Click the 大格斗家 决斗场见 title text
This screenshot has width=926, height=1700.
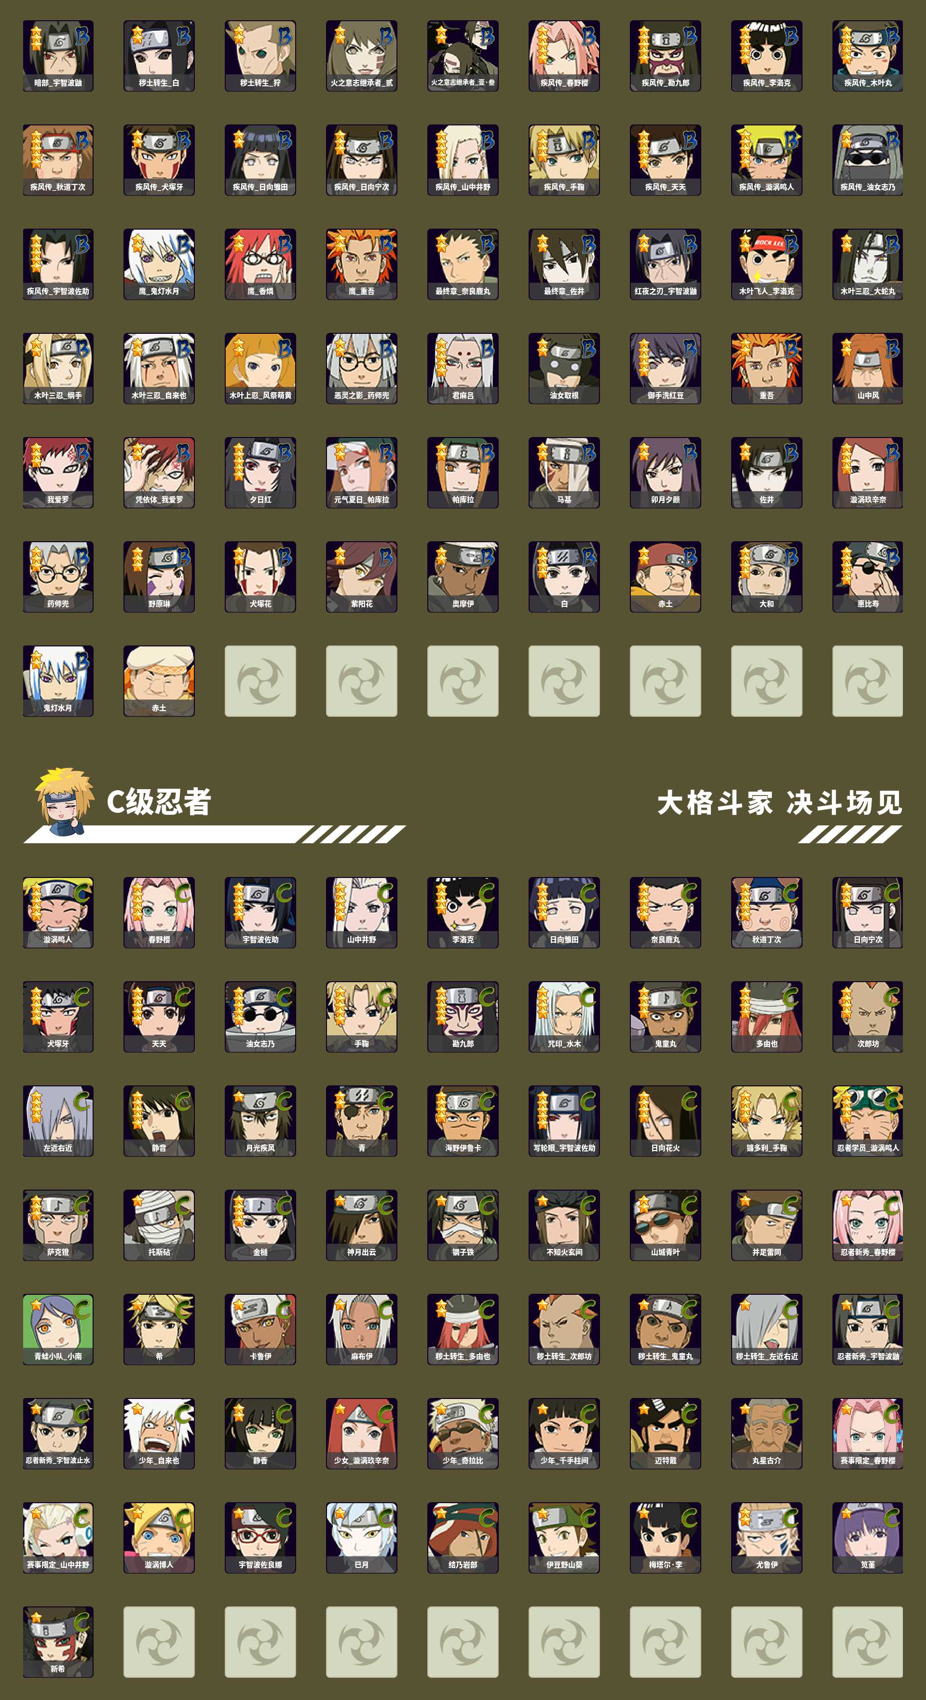(779, 803)
